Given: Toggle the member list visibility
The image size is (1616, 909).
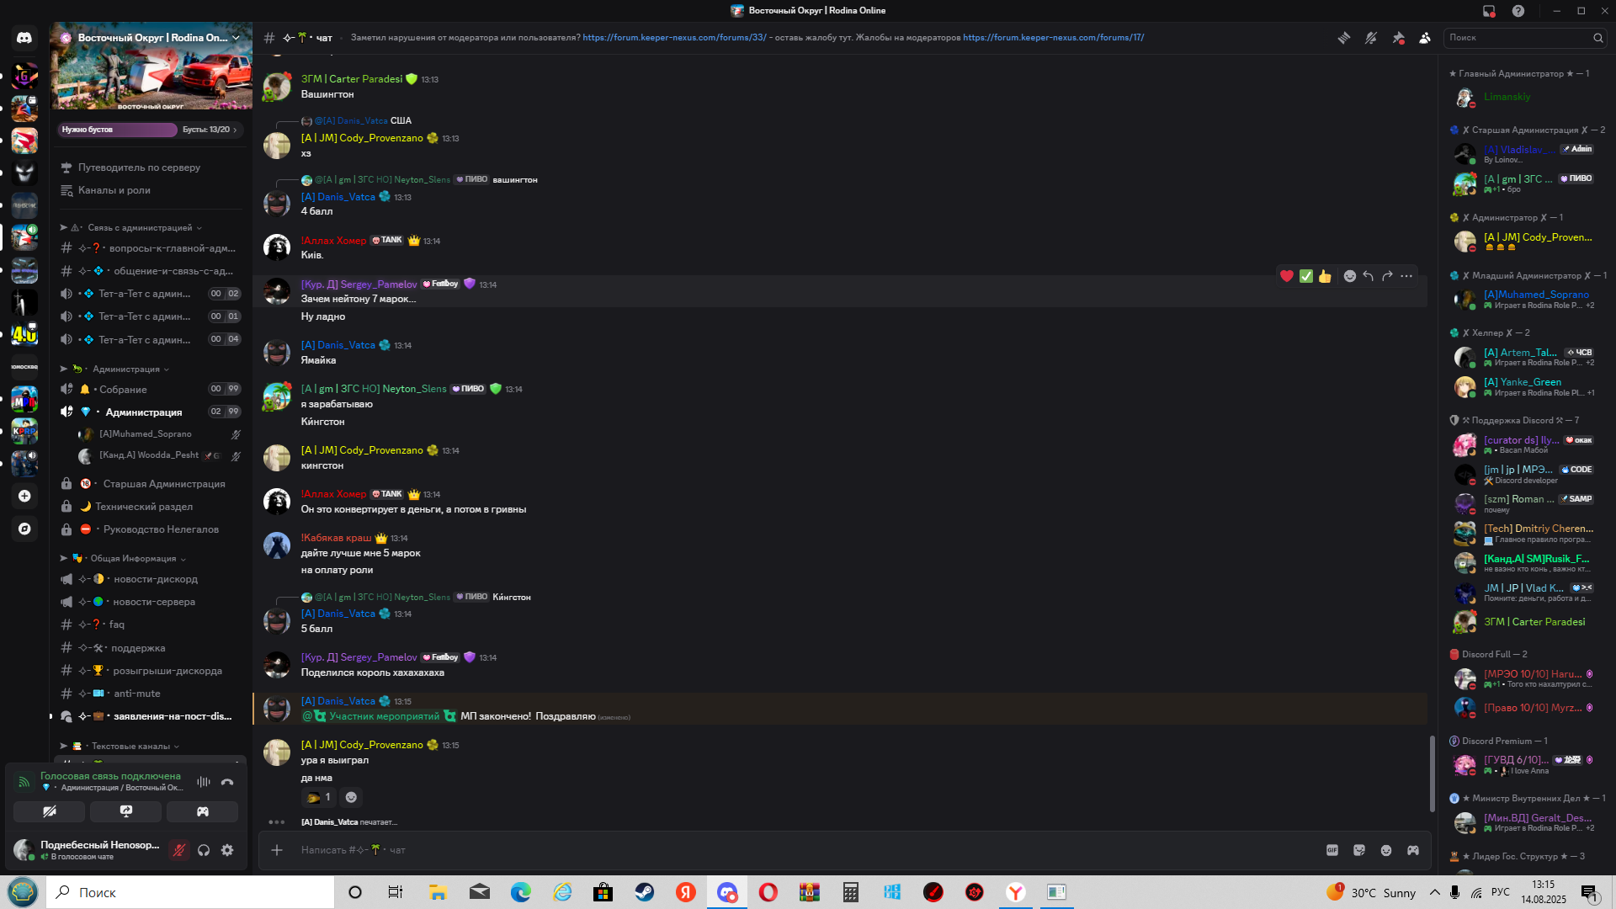Looking at the screenshot, I should [x=1425, y=38].
